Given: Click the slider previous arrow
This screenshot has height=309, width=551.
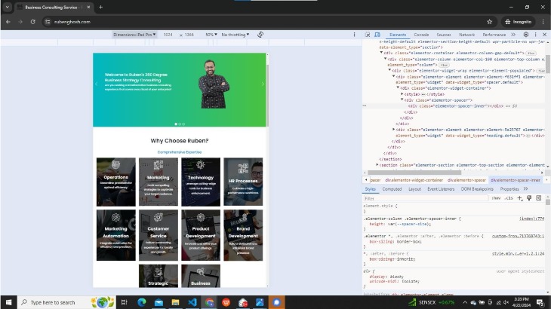Looking at the screenshot, I should point(96,84).
